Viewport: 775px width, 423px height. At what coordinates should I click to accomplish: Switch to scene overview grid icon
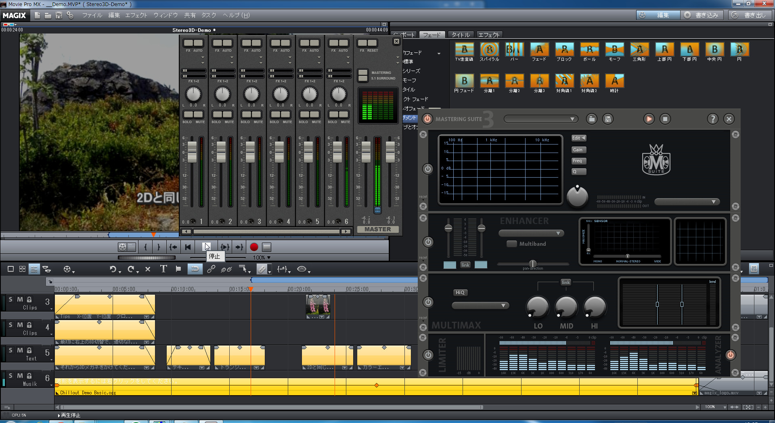tap(23, 269)
